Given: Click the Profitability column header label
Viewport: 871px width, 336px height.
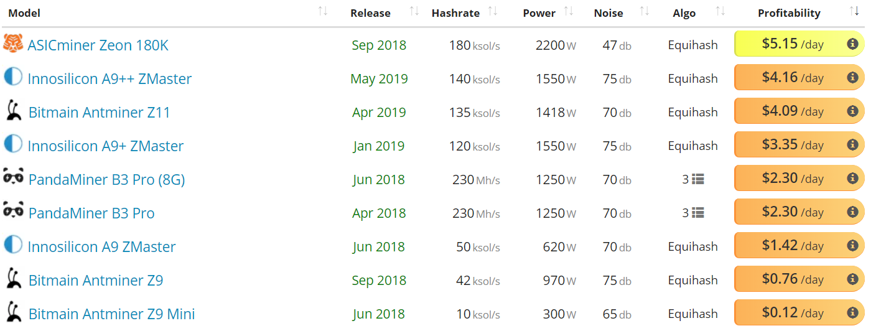Looking at the screenshot, I should pyautogui.click(x=789, y=12).
